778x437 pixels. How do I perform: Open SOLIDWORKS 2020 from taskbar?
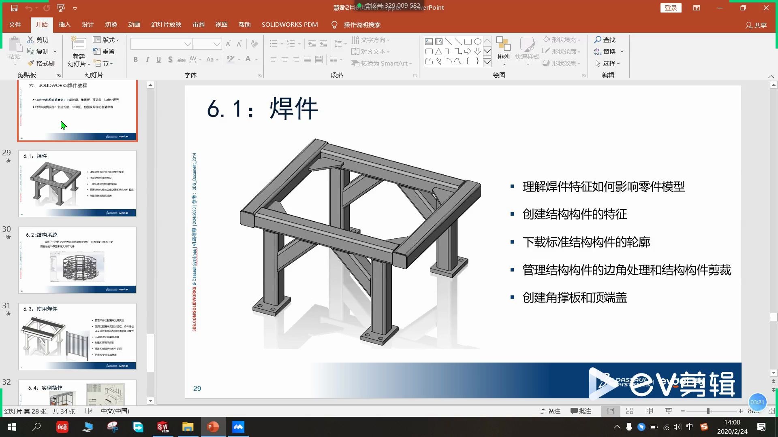click(x=163, y=427)
